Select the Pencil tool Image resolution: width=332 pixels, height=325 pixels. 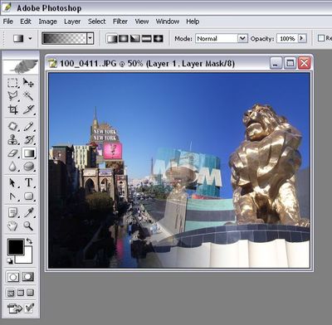coord(28,126)
